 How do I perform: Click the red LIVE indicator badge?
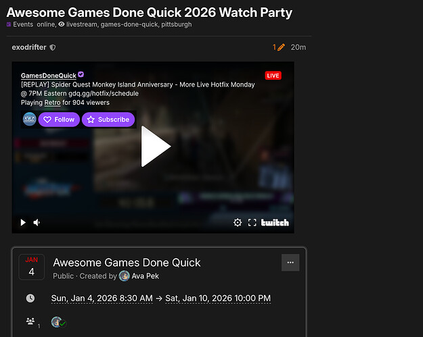coord(273,76)
